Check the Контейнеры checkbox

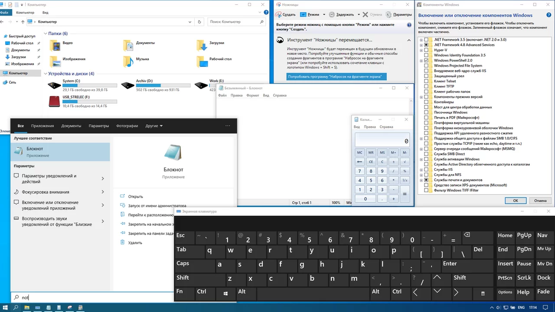coord(426,102)
